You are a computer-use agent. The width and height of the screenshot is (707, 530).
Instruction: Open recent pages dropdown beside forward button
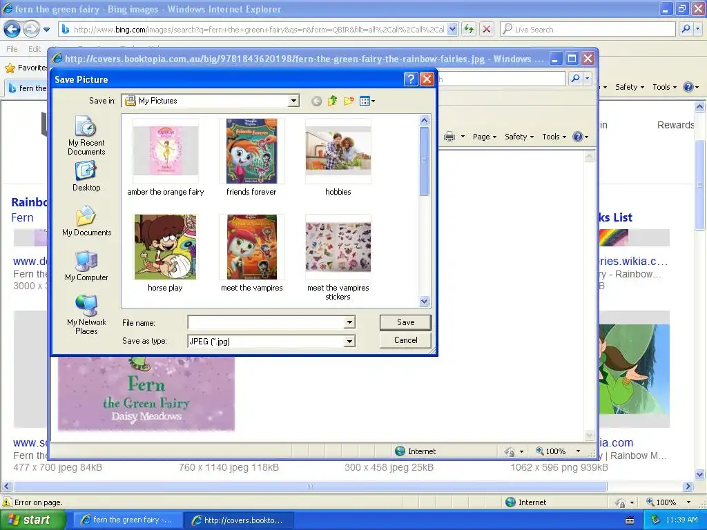point(46,30)
